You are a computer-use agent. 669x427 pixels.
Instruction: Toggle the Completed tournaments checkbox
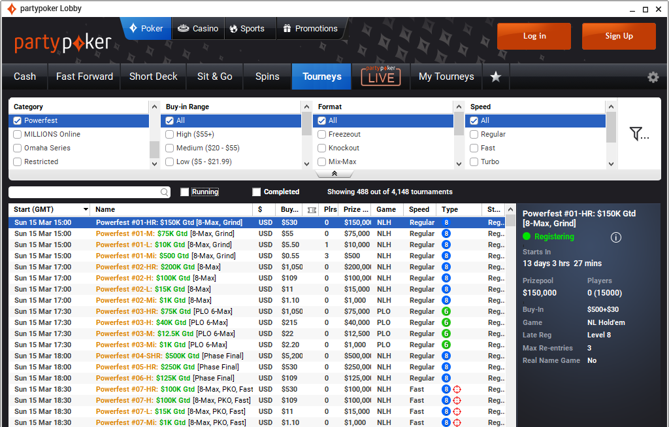coord(256,192)
